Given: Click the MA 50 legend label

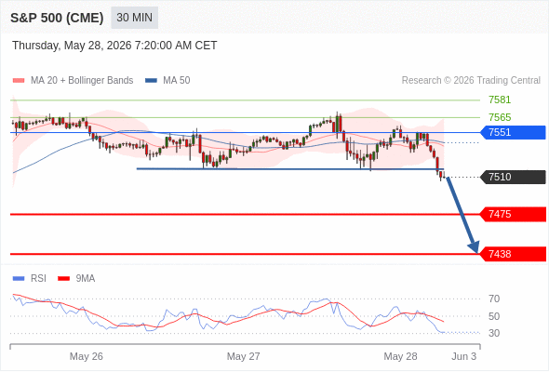Looking at the screenshot, I should tap(177, 81).
